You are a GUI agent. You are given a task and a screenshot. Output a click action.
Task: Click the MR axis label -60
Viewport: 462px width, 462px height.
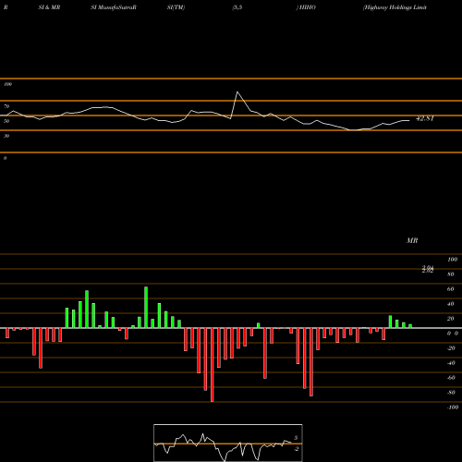click(x=451, y=378)
